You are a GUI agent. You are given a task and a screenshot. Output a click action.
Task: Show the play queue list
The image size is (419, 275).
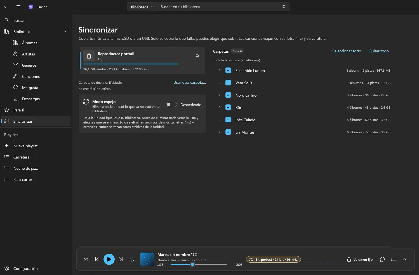coord(394,259)
